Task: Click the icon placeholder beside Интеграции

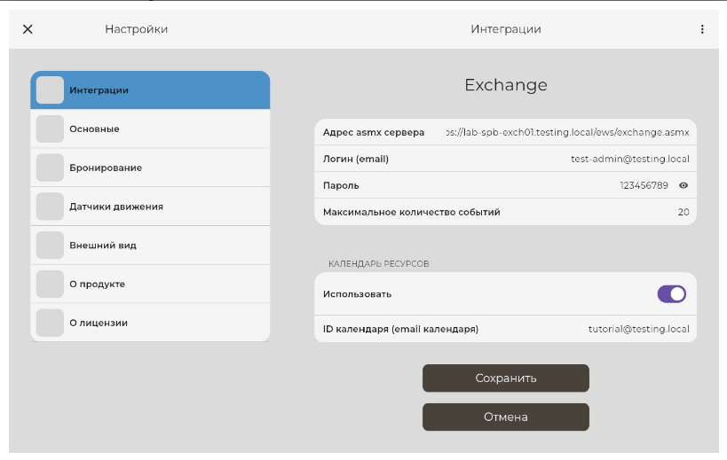Action: (x=50, y=90)
